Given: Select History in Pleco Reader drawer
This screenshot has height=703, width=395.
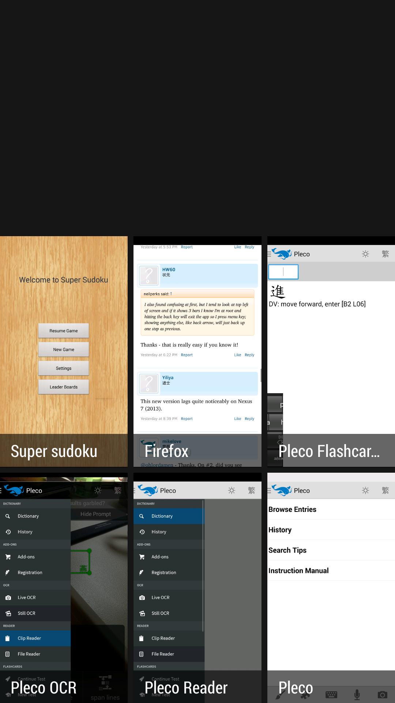Looking at the screenshot, I should (x=169, y=532).
